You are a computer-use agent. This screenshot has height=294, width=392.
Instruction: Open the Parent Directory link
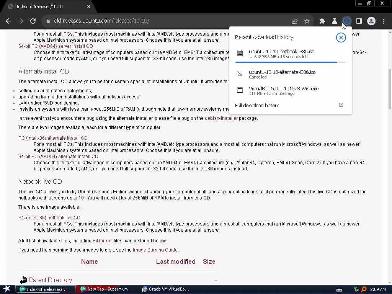click(x=50, y=280)
